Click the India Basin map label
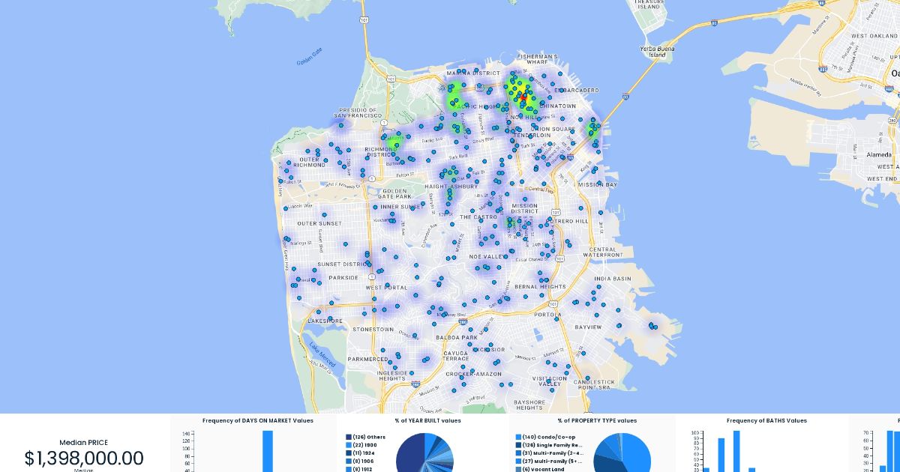Viewport: 900px width, 472px height. tap(612, 279)
